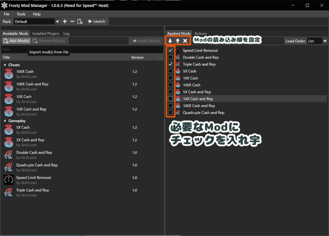The width and height of the screenshot is (329, 236).
Task: Enable the applied 100X Cash checkbox
Action: [170, 85]
